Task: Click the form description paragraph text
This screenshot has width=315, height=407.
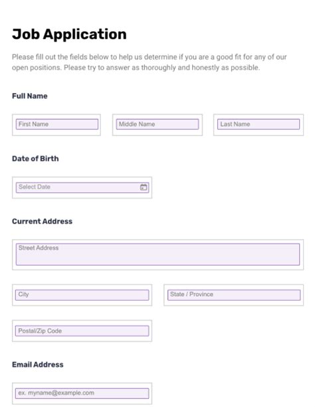Action: click(150, 62)
